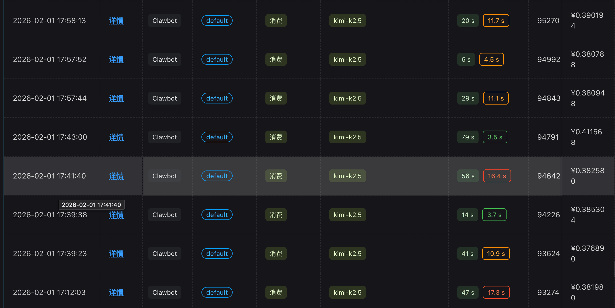Click the kimi-k2.5 tag in the 17:41:40 row
The height and width of the screenshot is (308, 615).
(x=347, y=176)
